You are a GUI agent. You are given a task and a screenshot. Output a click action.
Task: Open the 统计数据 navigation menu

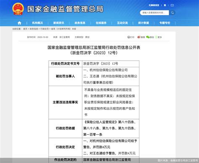point(144,23)
